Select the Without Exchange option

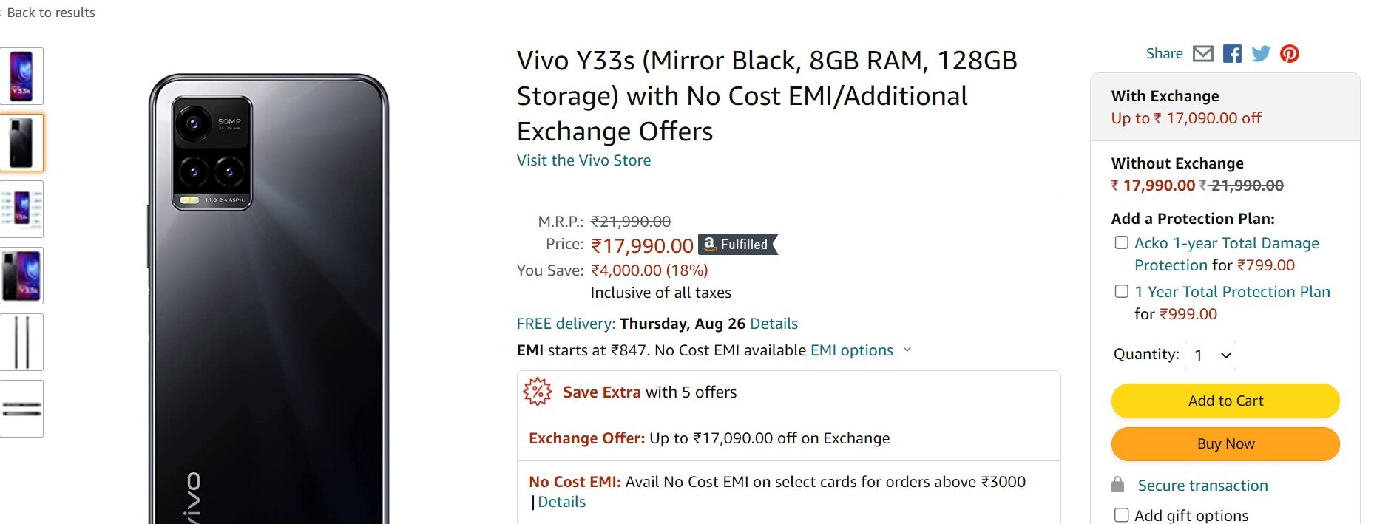[x=1177, y=163]
